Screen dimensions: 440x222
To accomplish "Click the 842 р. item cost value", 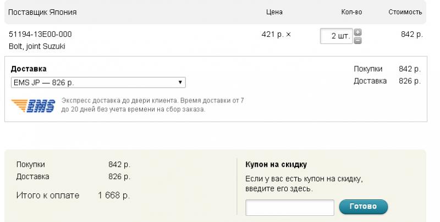I will (x=411, y=34).
